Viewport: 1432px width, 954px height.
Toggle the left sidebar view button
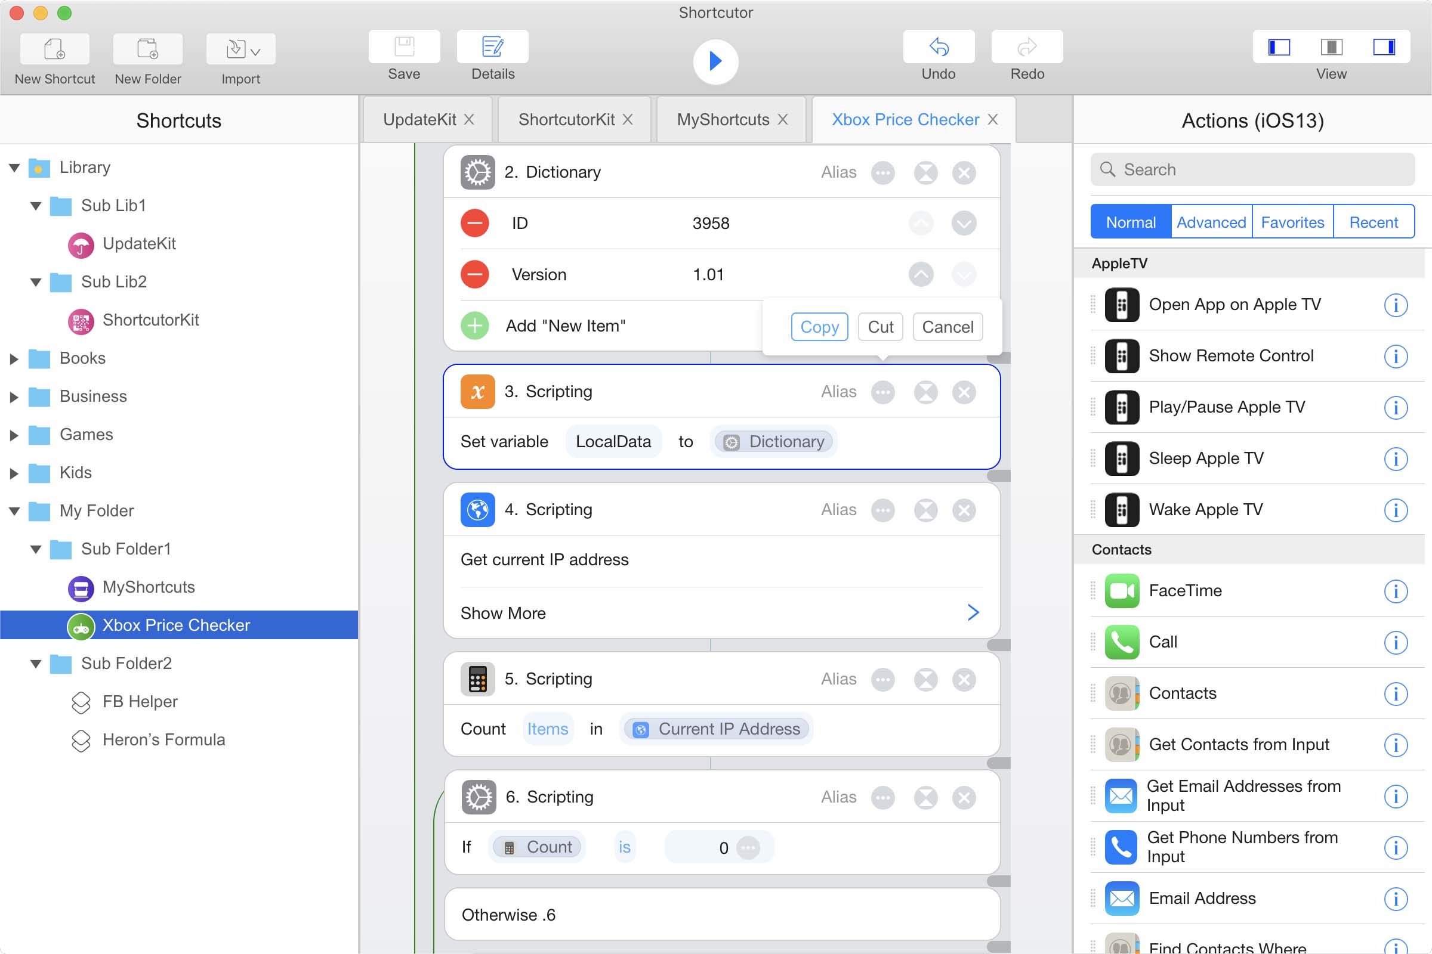tap(1279, 48)
